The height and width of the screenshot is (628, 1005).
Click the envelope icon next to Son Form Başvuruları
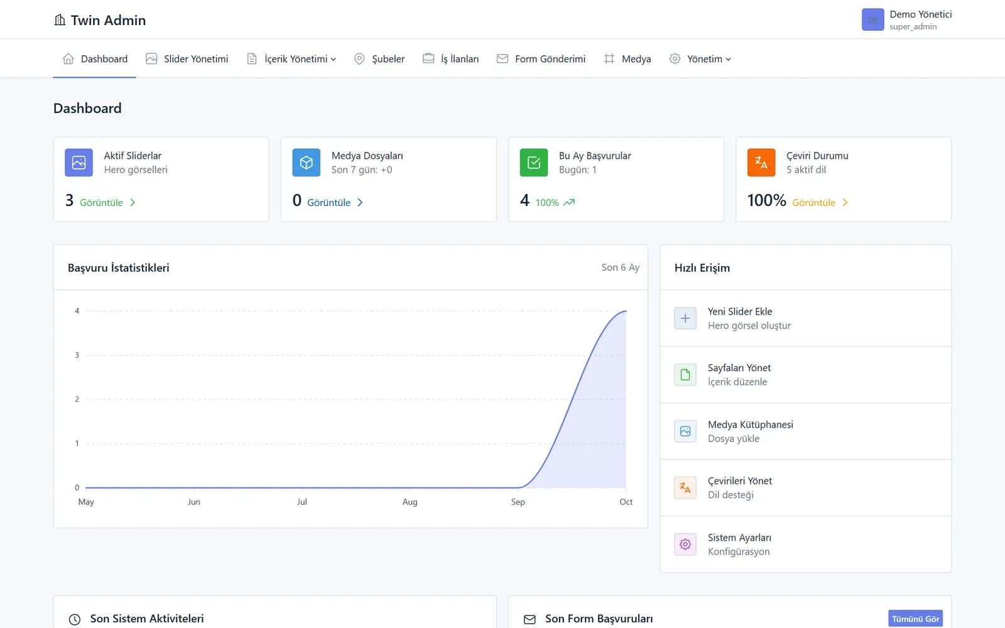(530, 619)
